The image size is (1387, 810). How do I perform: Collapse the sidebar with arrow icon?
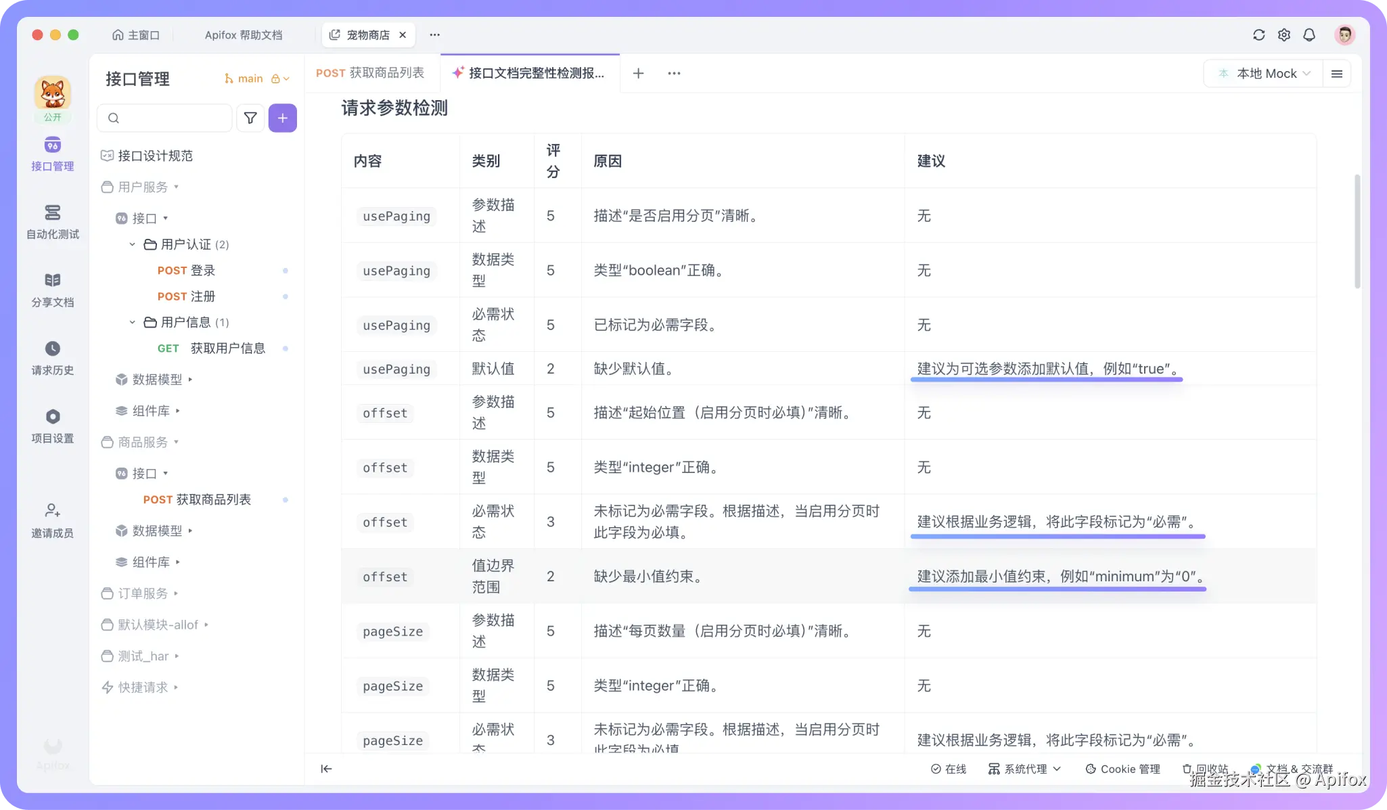pyautogui.click(x=326, y=769)
